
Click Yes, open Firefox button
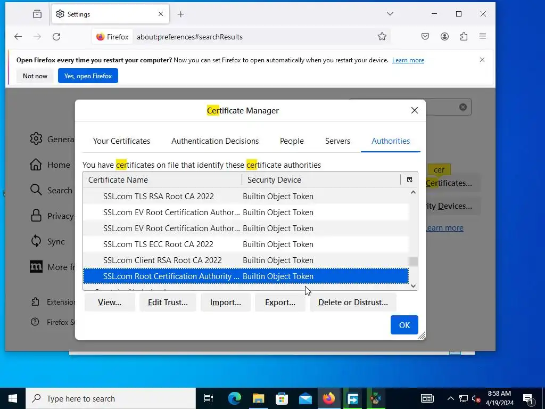coord(88,76)
